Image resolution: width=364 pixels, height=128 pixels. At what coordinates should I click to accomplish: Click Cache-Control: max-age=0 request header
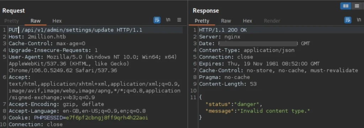pos(47,44)
